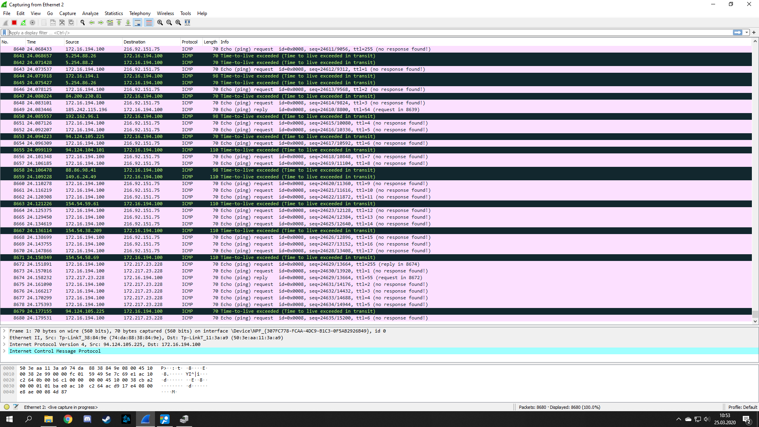Click the Find packet magnifier icon
Image resolution: width=759 pixels, height=427 pixels.
click(x=83, y=23)
